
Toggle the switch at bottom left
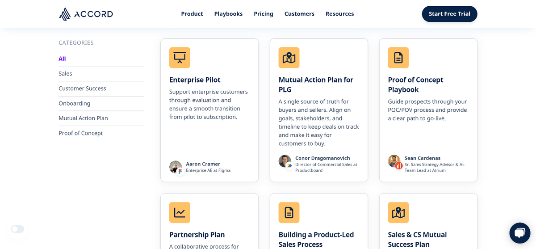[17, 229]
